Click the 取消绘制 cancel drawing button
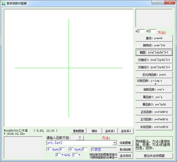177x162 pixels. coord(125,149)
